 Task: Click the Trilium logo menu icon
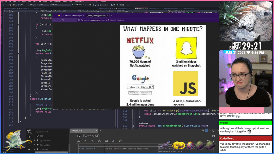click(29, 131)
